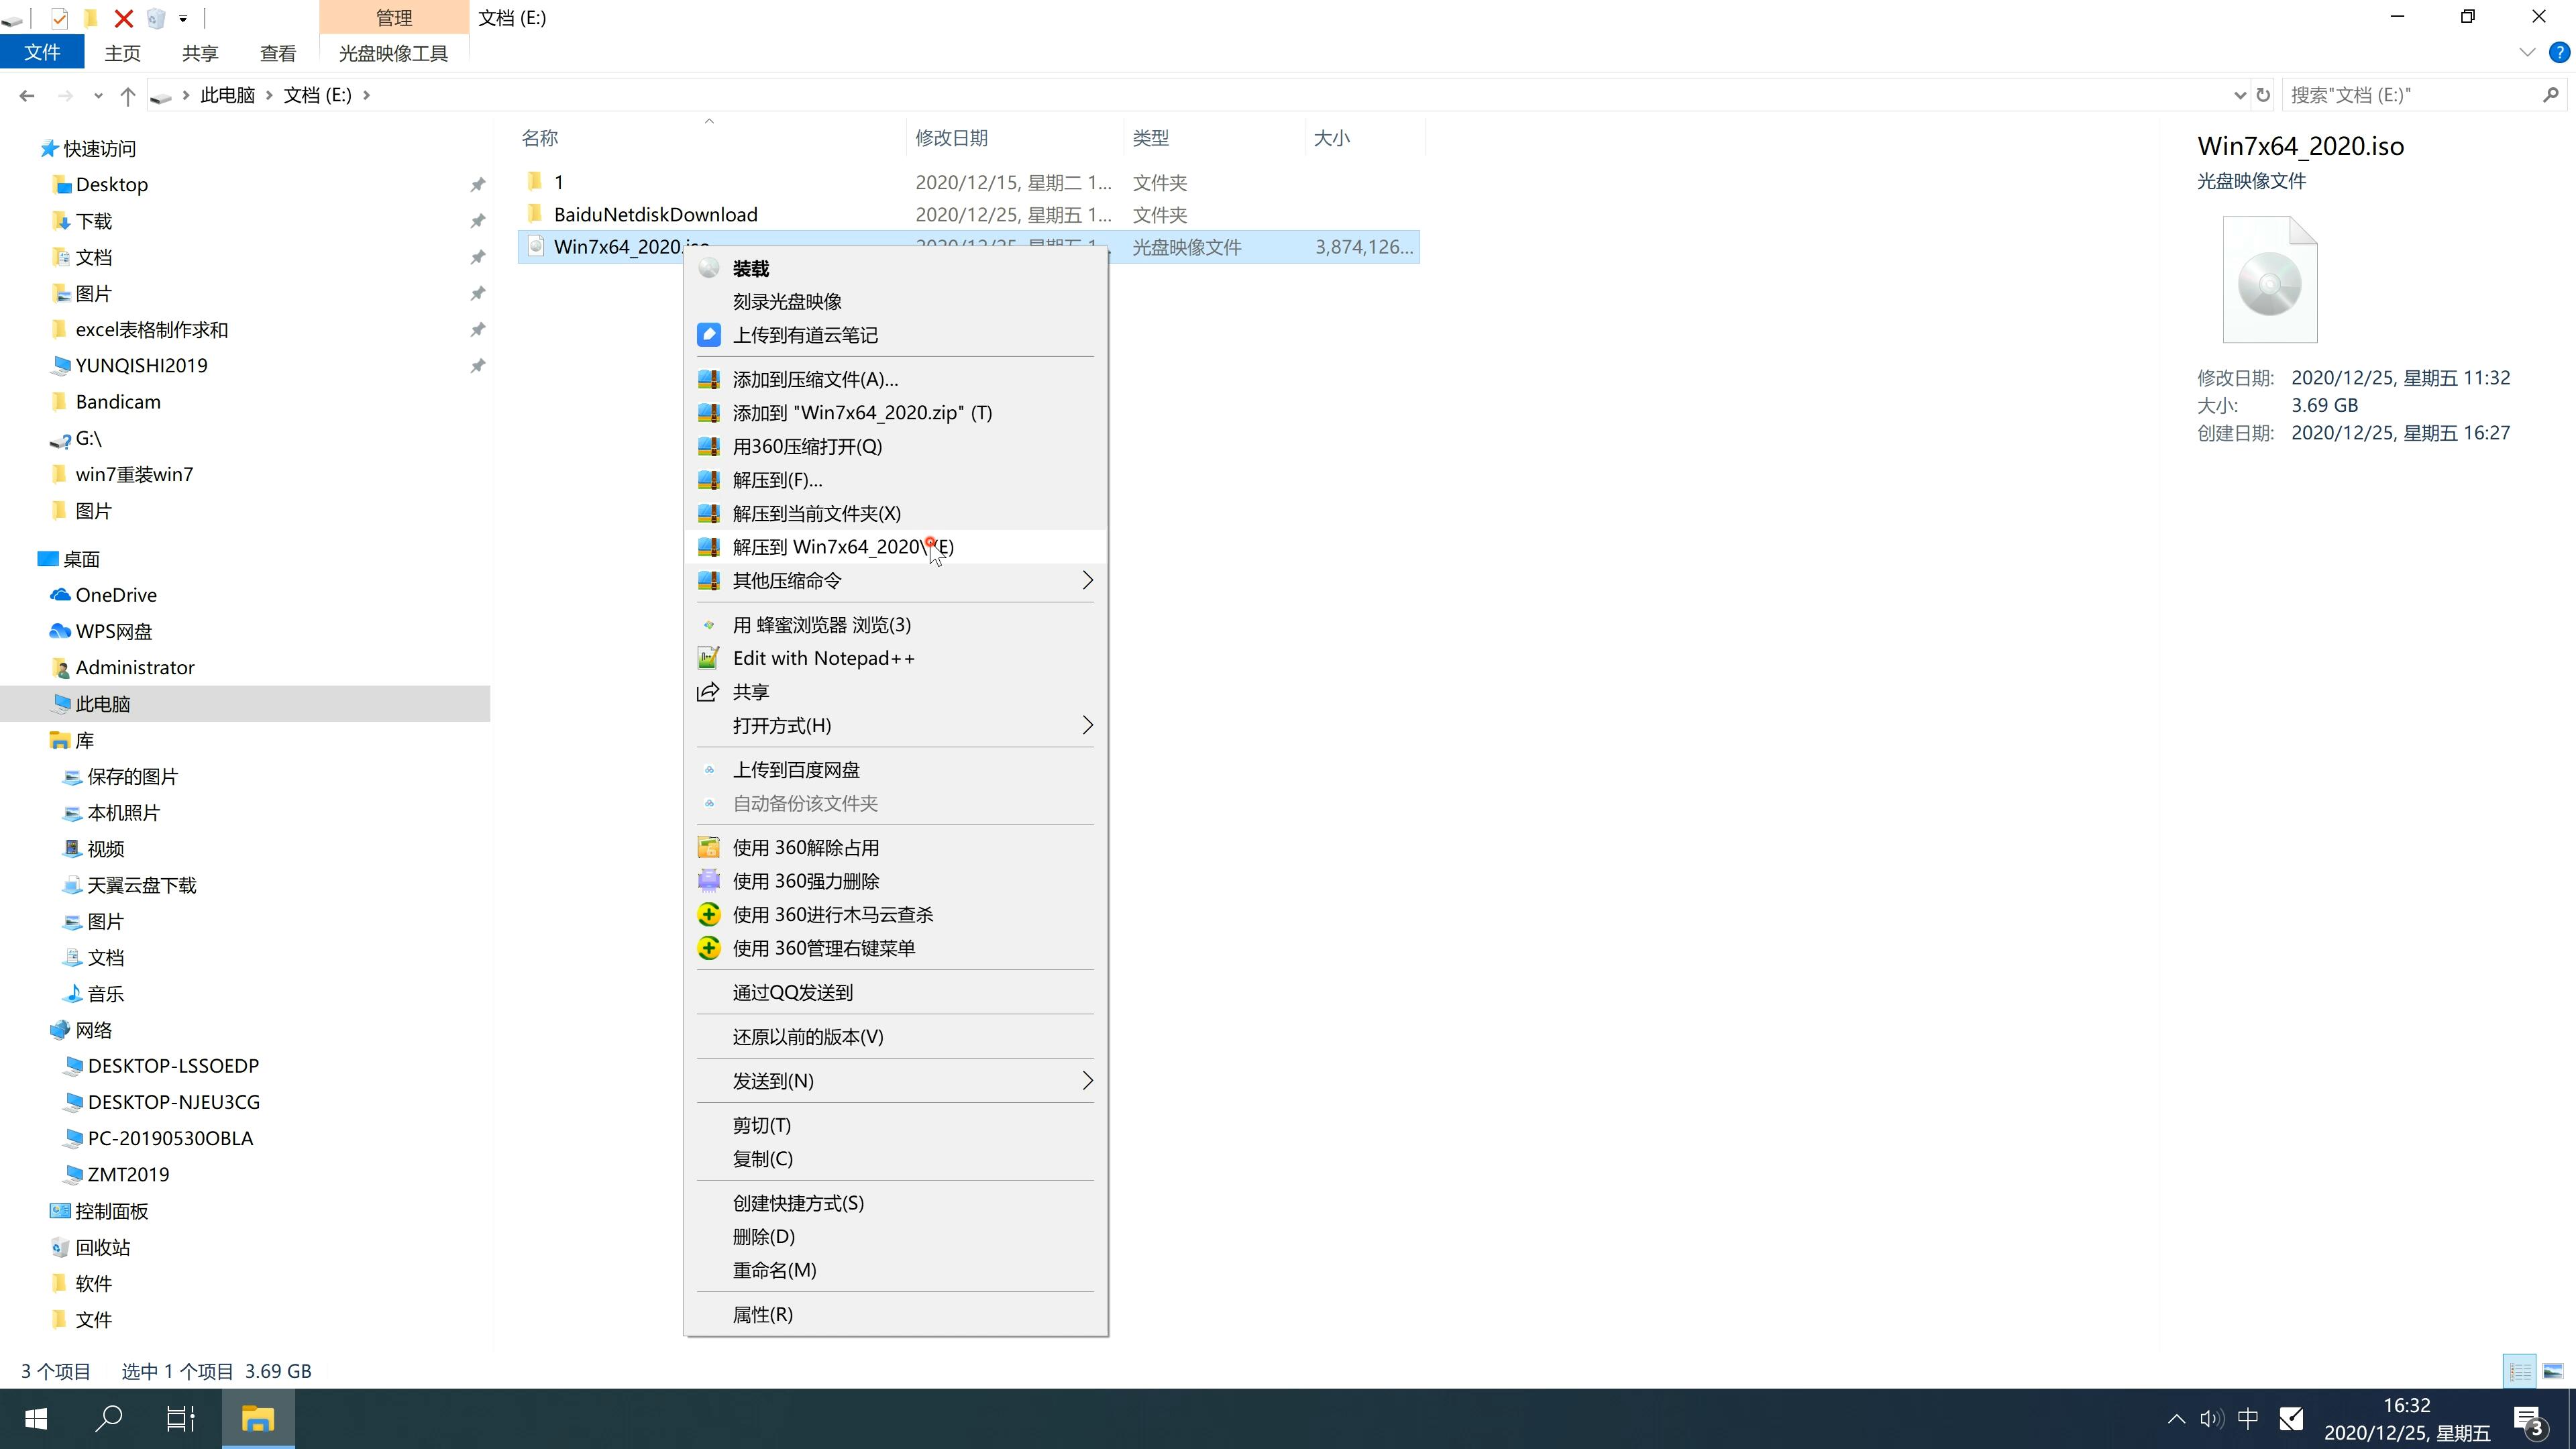The height and width of the screenshot is (1449, 2576).
Task: Select BaiduNetdiskDownload folder
Action: [655, 214]
